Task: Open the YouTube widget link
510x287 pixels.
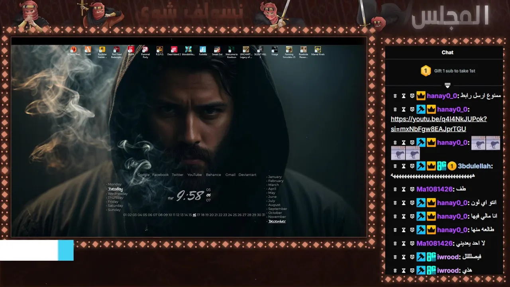Action: pyautogui.click(x=194, y=175)
